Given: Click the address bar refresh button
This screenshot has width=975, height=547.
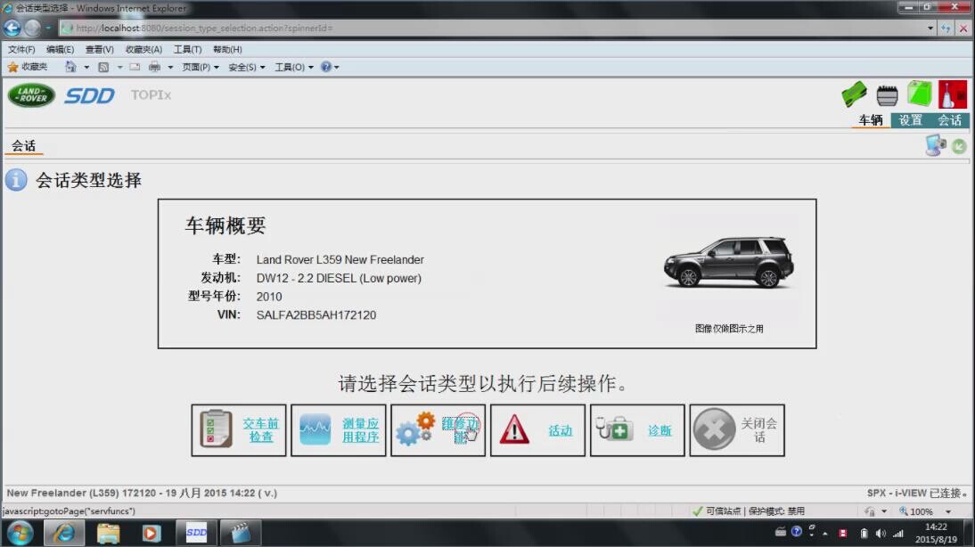Looking at the screenshot, I should tap(946, 28).
